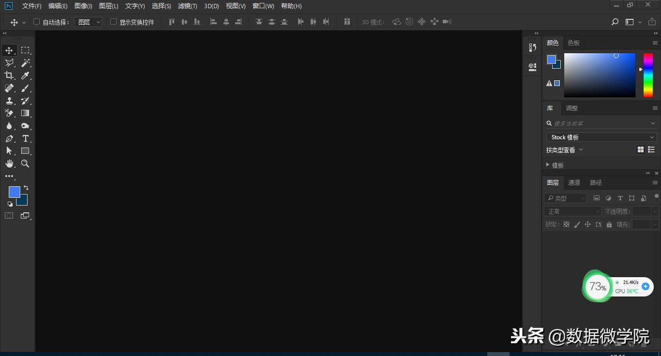Open the color panel options menu
This screenshot has width=661, height=356.
[x=655, y=43]
